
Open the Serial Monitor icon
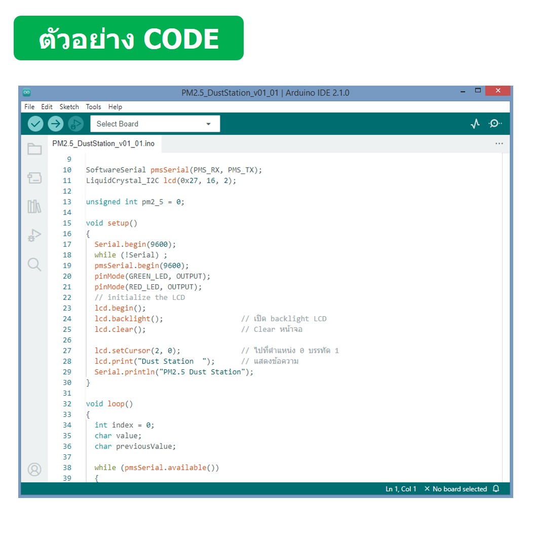[495, 123]
